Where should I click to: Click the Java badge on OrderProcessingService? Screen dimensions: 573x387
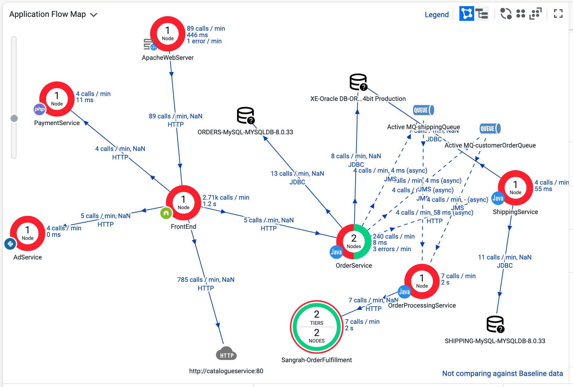(404, 292)
